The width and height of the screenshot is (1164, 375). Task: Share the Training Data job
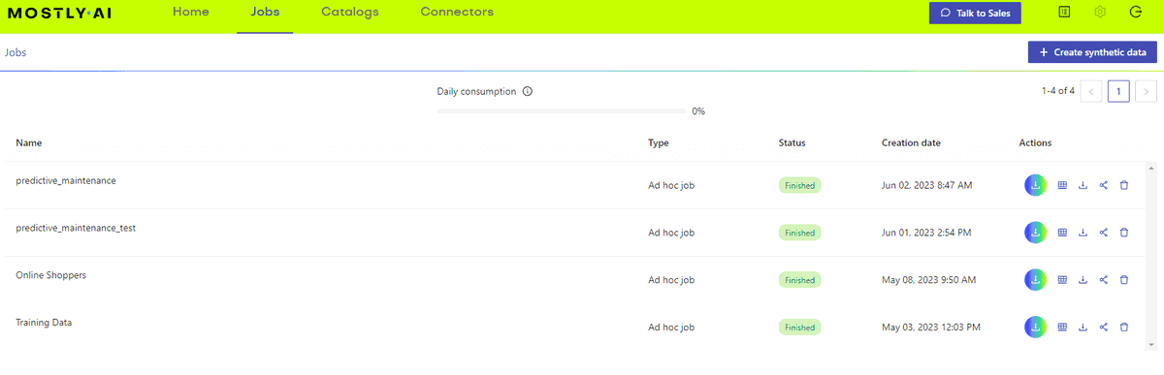coord(1104,328)
